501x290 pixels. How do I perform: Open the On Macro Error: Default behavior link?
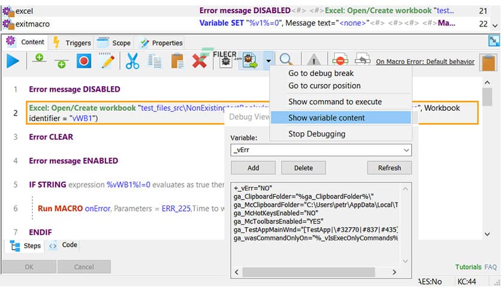click(425, 62)
